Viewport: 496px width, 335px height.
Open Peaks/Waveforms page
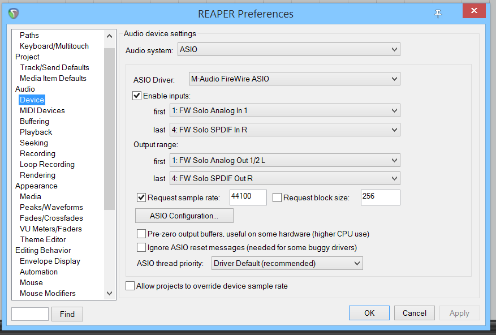51,208
